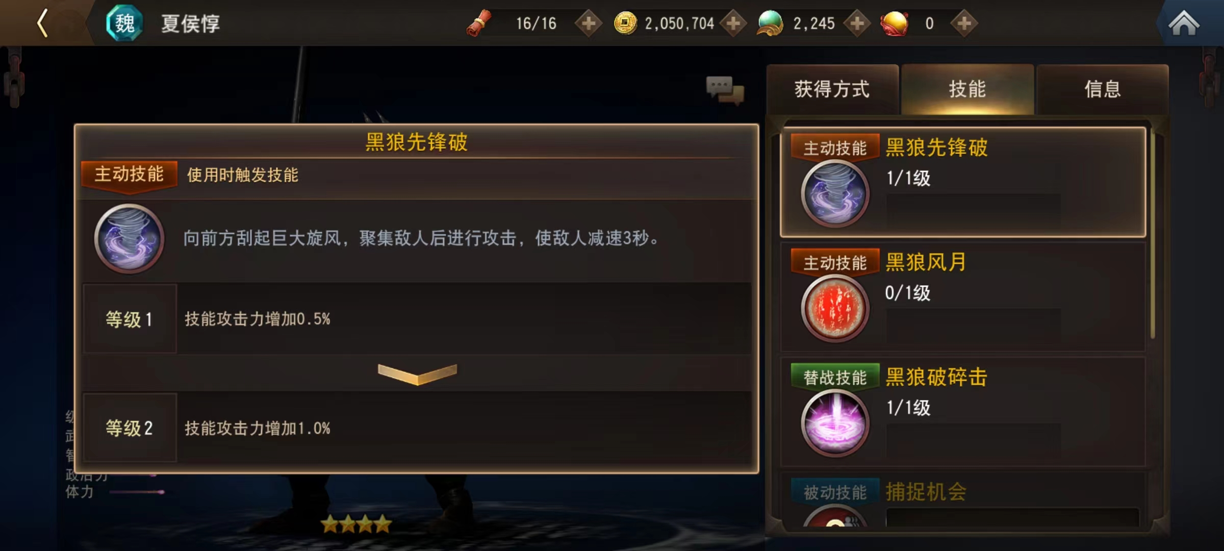
Task: Add jade gems with the plus button
Action: (x=857, y=23)
